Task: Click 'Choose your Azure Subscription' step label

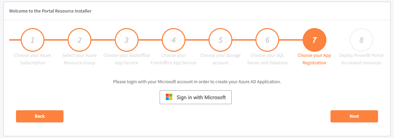Action: point(33,59)
